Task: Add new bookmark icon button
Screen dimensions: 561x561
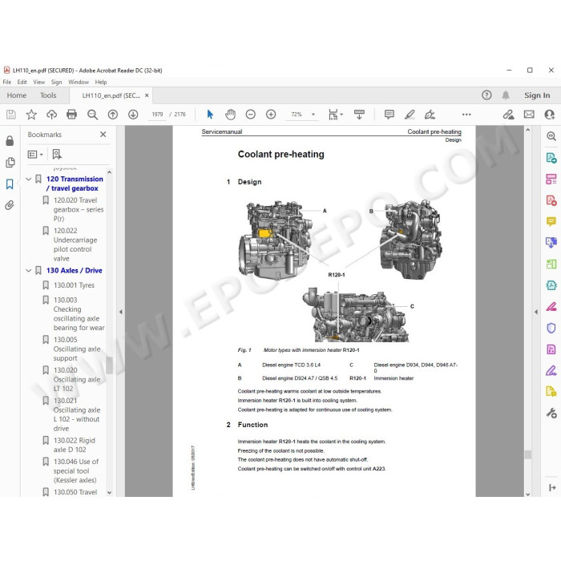Action: point(57,154)
